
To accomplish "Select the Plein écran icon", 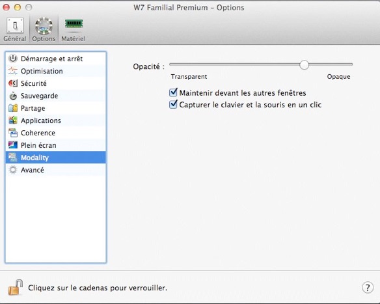I will point(13,145).
